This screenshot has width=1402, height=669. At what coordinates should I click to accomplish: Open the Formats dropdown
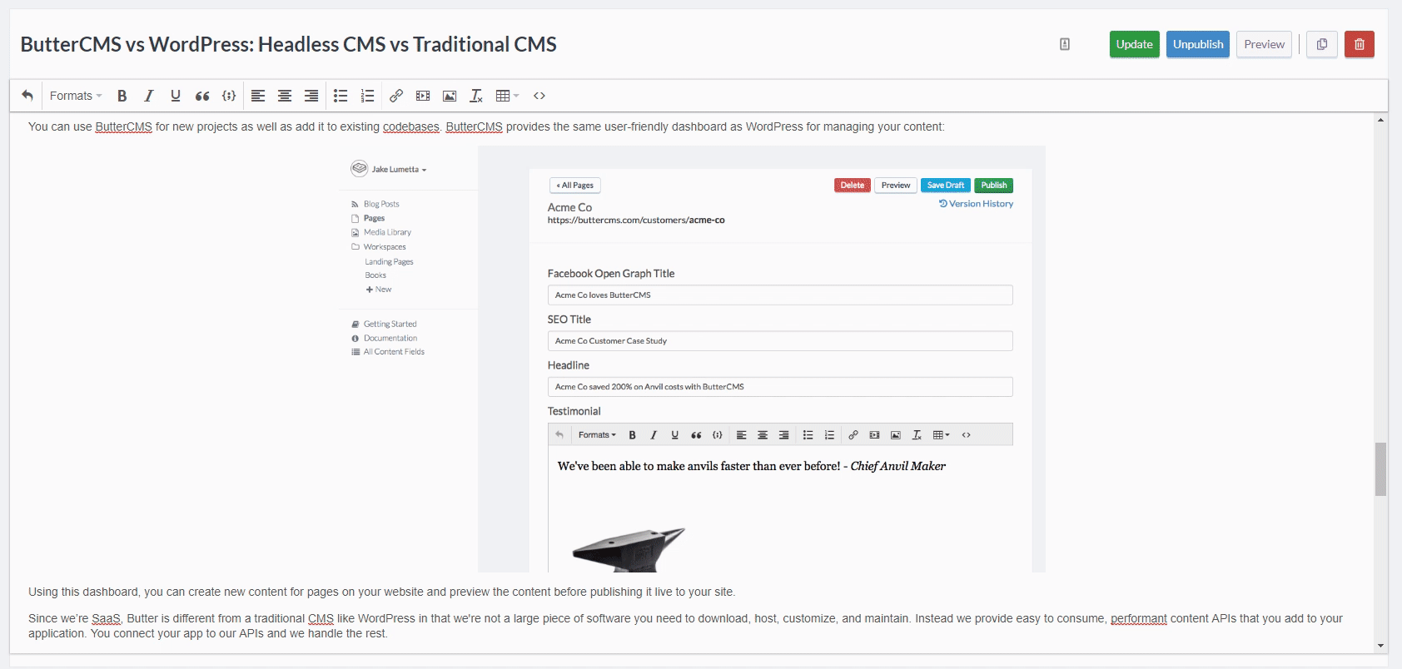point(75,96)
